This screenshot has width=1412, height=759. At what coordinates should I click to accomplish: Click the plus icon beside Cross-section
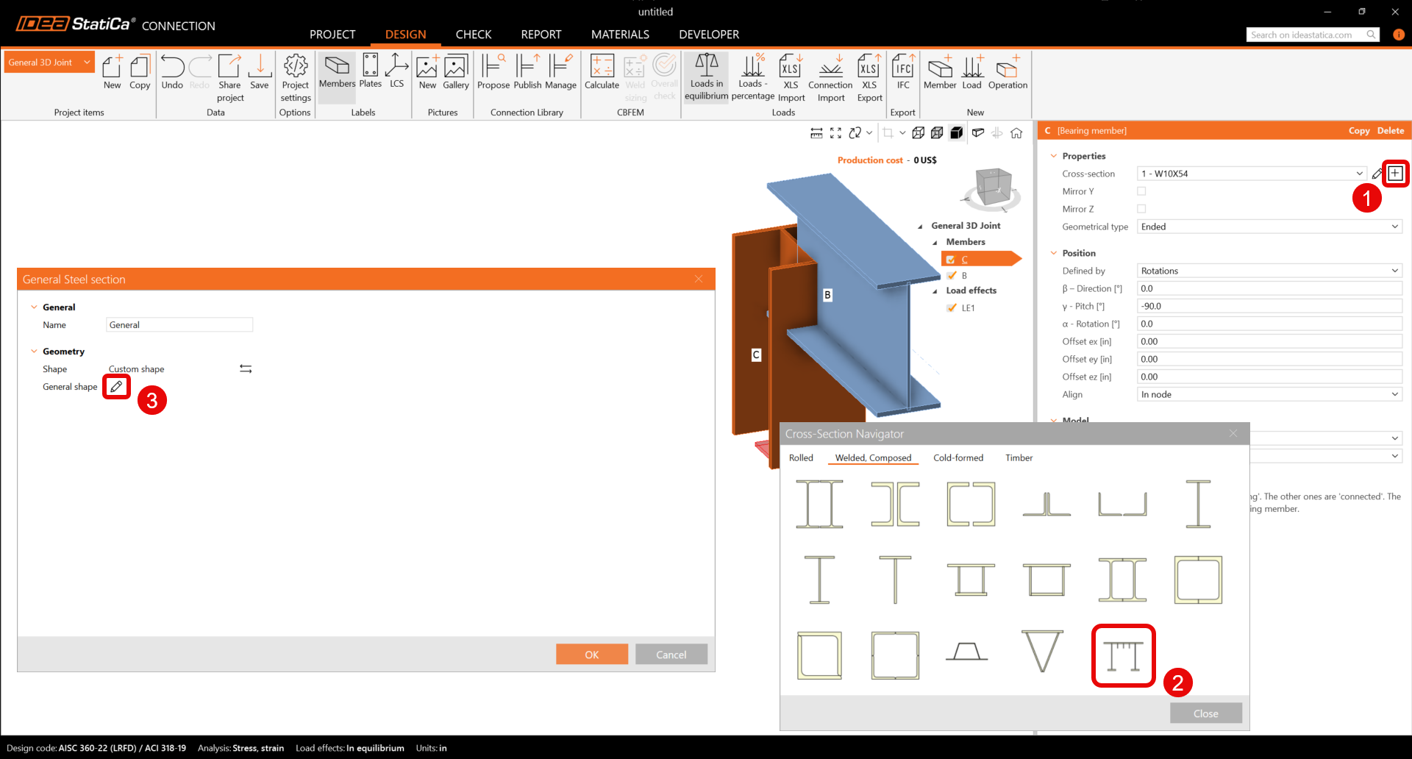click(x=1395, y=174)
